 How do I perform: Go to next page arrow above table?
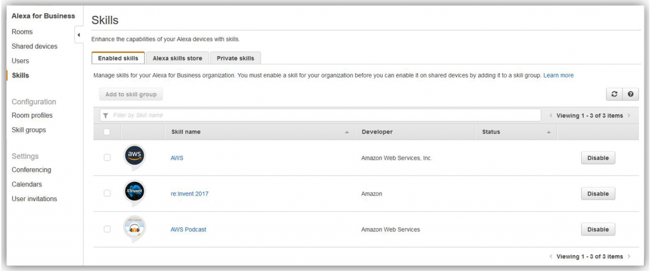(x=629, y=116)
